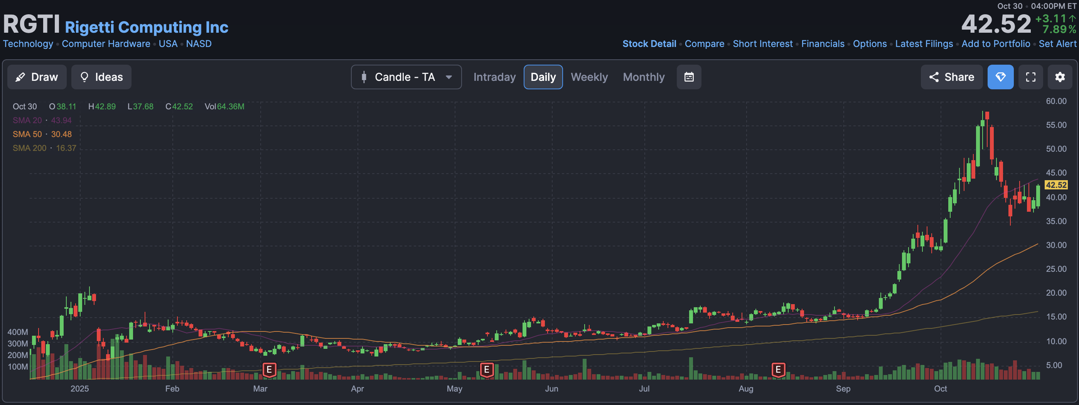Click the Rigetti Computing Inc company name
Image resolution: width=1079 pixels, height=405 pixels.
point(147,27)
